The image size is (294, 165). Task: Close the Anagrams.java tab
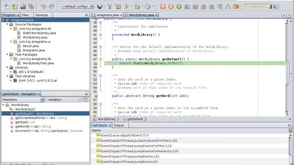pyautogui.click(x=121, y=15)
